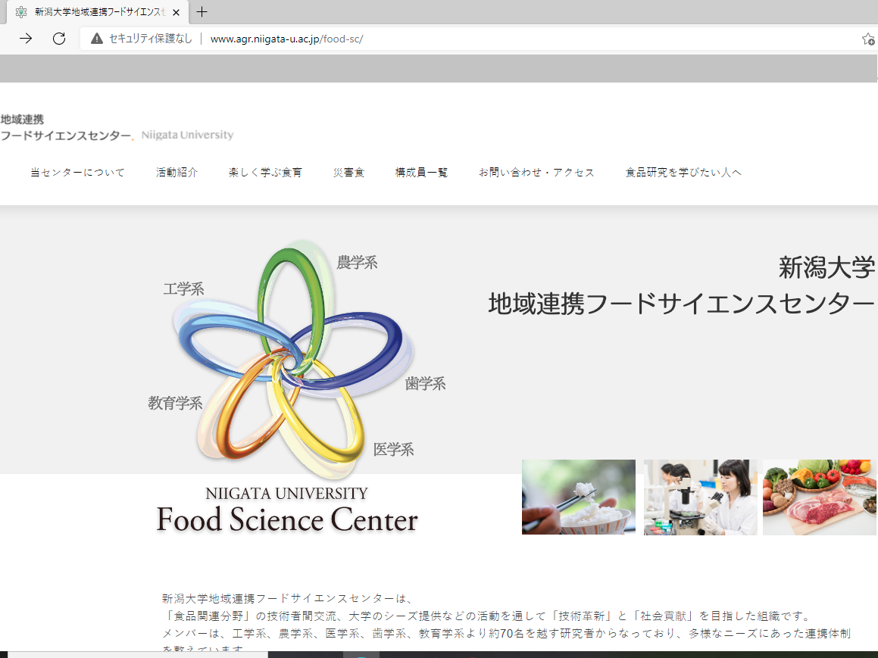
Task: Open お問い合わせ・アクセス page
Action: pos(536,173)
